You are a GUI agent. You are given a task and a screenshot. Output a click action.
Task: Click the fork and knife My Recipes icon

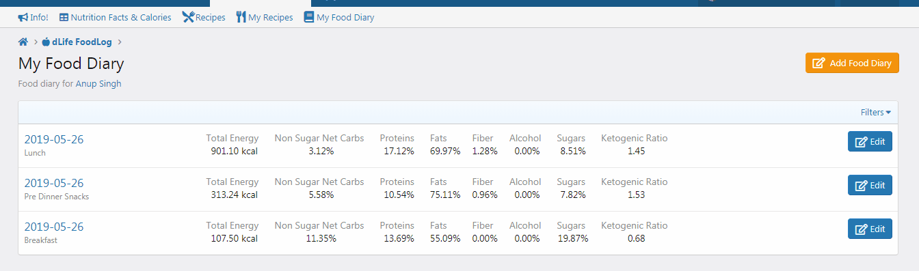241,17
